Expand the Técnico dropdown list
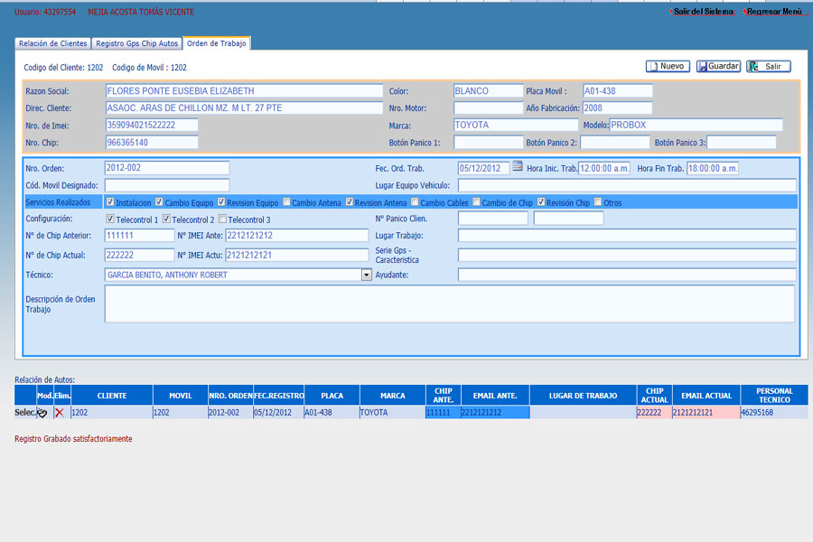Screen dimensions: 813x542 367,276
